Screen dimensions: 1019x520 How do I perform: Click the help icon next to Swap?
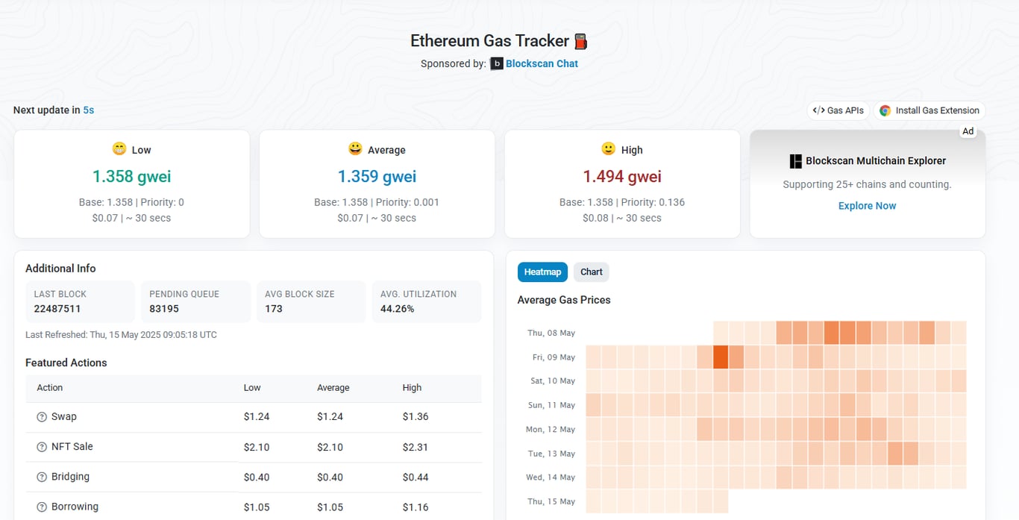coord(42,417)
